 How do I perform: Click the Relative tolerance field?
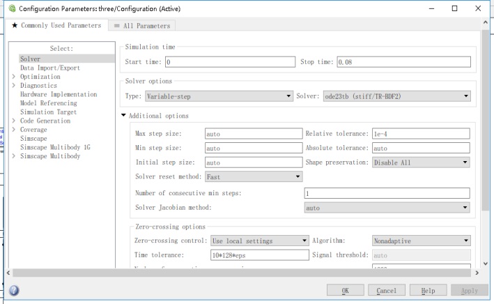point(421,134)
